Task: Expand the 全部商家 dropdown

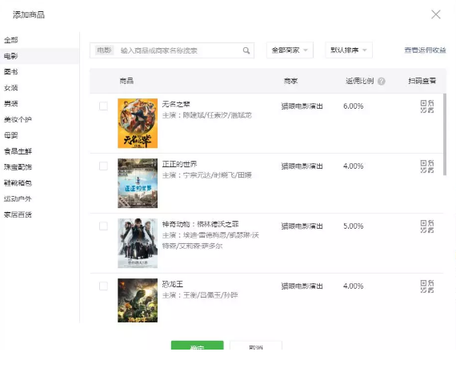Action: (x=290, y=50)
